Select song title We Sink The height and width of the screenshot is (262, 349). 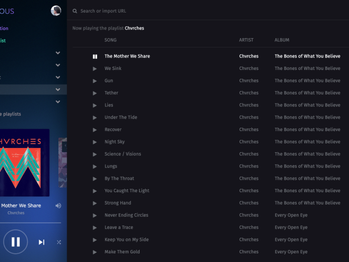(x=113, y=68)
